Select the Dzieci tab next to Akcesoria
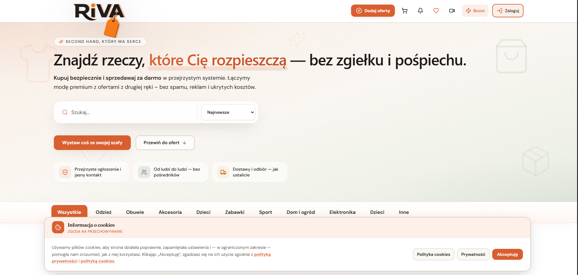 point(204,212)
